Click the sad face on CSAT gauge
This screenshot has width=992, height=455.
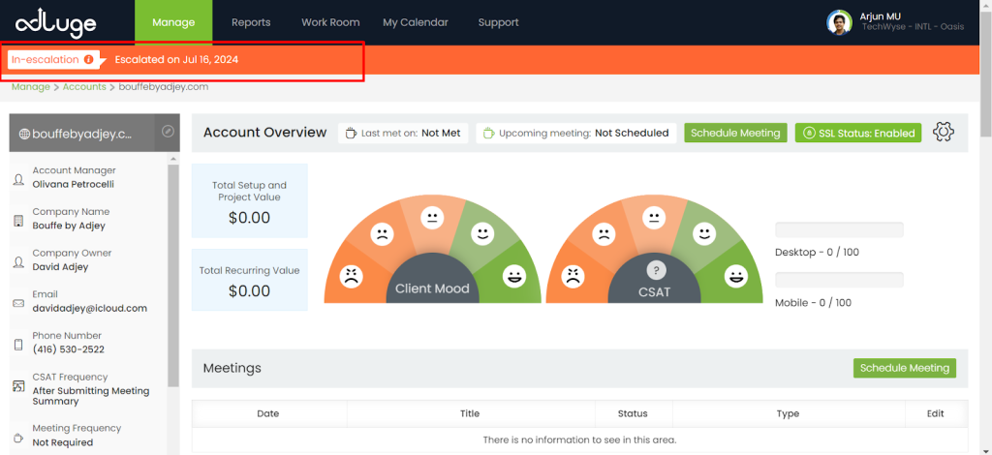coord(603,233)
